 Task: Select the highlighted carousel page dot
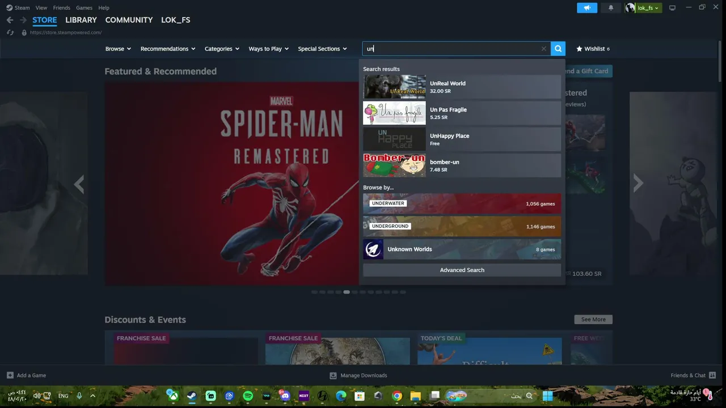click(x=347, y=292)
